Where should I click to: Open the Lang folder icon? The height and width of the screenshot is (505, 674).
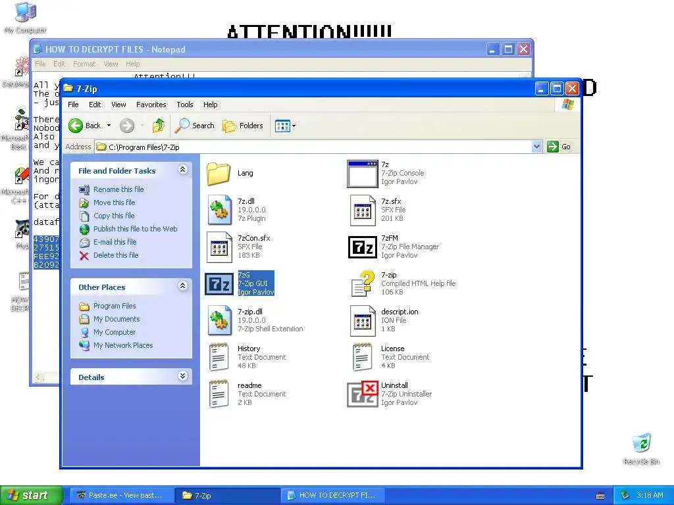tap(219, 174)
